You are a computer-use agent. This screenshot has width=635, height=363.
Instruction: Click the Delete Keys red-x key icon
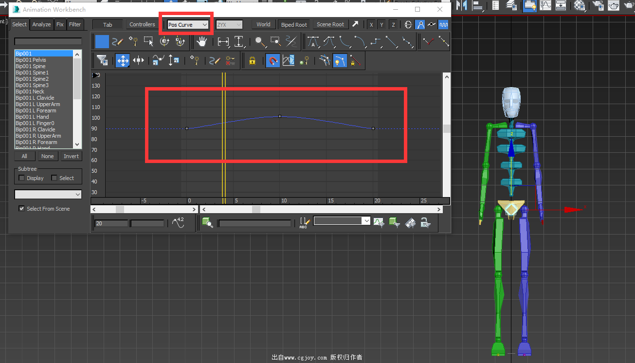tap(231, 61)
